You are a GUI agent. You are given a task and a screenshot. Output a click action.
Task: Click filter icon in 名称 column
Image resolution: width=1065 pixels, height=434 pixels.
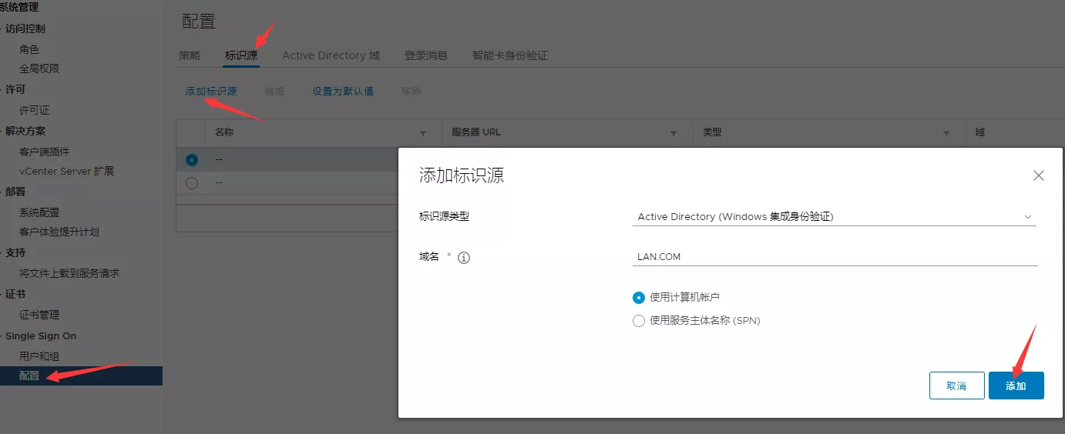click(423, 133)
